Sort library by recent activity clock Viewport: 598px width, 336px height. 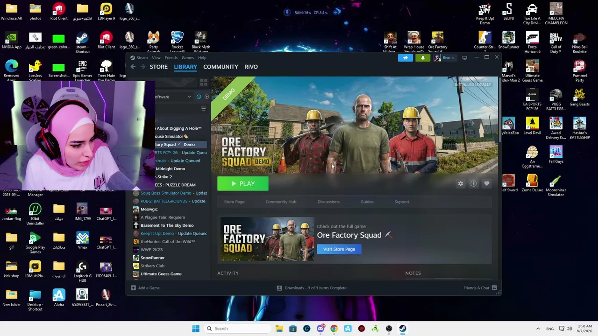(199, 97)
